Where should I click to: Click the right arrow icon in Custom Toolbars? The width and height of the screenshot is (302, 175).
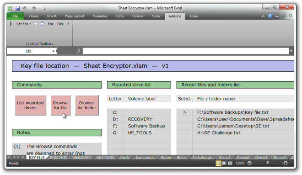[42, 24]
